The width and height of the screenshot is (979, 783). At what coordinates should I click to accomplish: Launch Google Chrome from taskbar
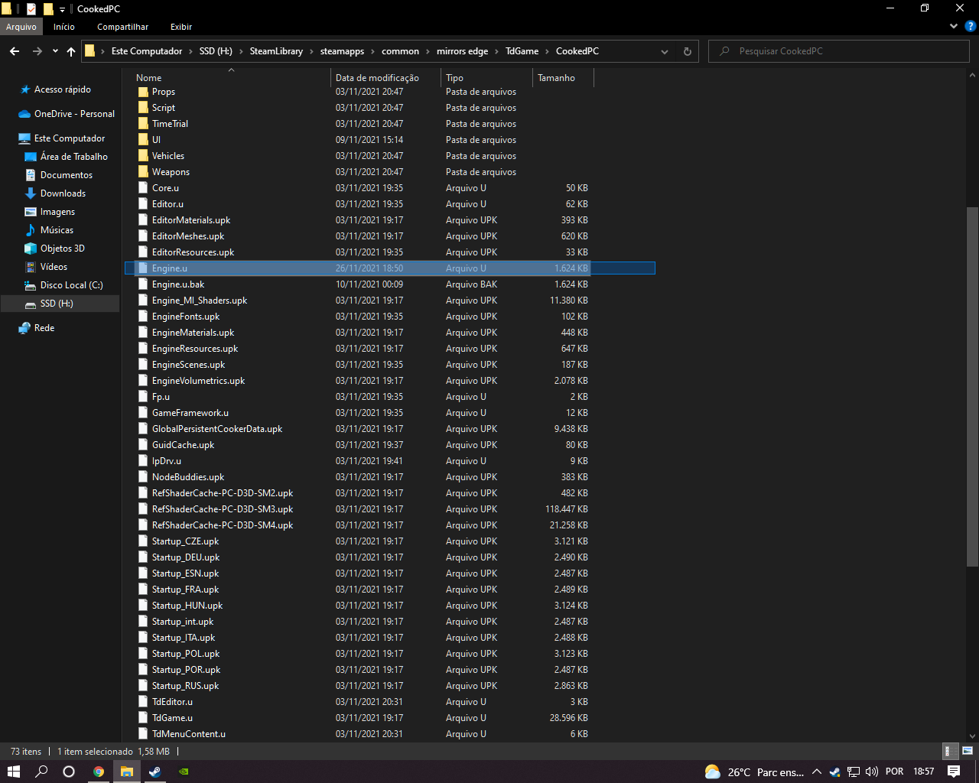(x=99, y=772)
